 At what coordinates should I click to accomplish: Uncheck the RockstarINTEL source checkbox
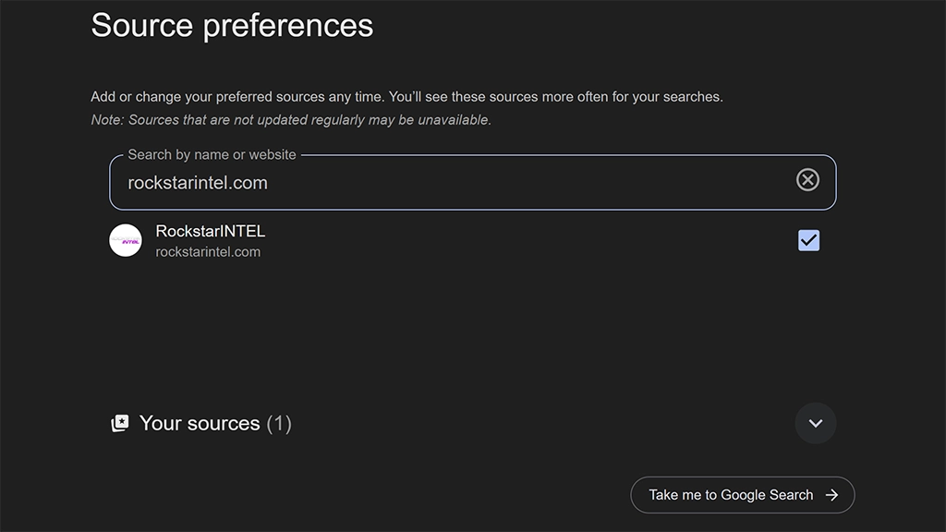coord(808,240)
